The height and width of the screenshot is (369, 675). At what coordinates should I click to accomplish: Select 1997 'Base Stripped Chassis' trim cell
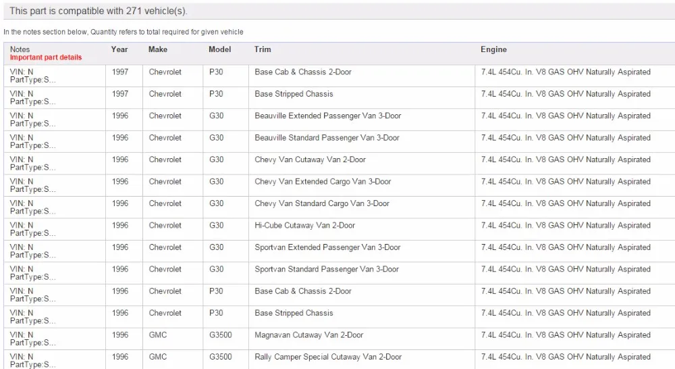(294, 94)
